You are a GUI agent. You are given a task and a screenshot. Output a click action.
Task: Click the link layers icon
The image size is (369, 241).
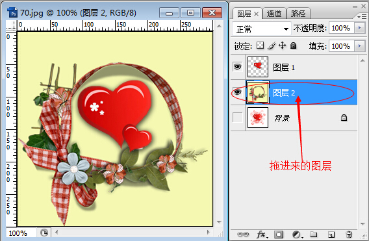243,235
